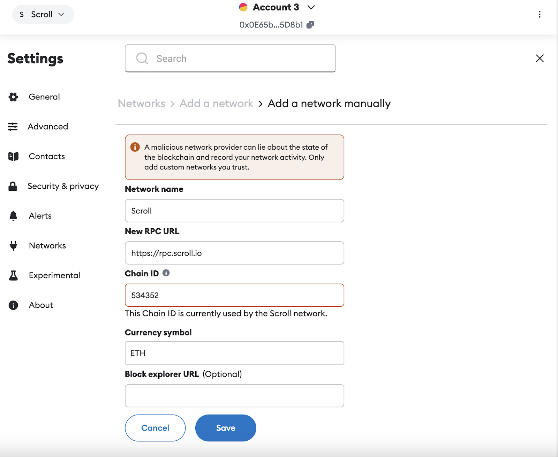Edit the Chain ID field showing 534352
Image resolution: width=558 pixels, height=457 pixels.
(234, 295)
